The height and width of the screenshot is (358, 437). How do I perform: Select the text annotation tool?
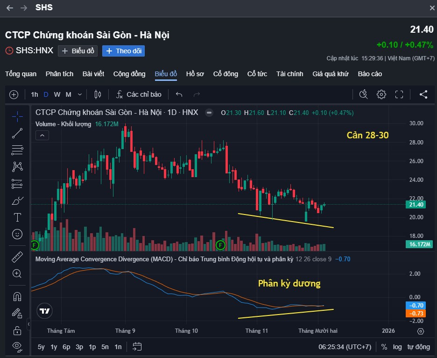17,217
